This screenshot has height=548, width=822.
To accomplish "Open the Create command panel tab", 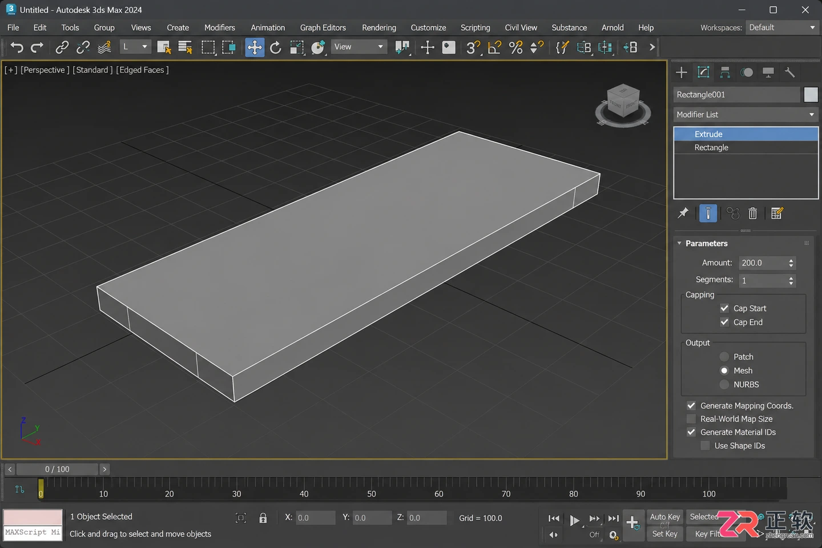I will (x=682, y=72).
